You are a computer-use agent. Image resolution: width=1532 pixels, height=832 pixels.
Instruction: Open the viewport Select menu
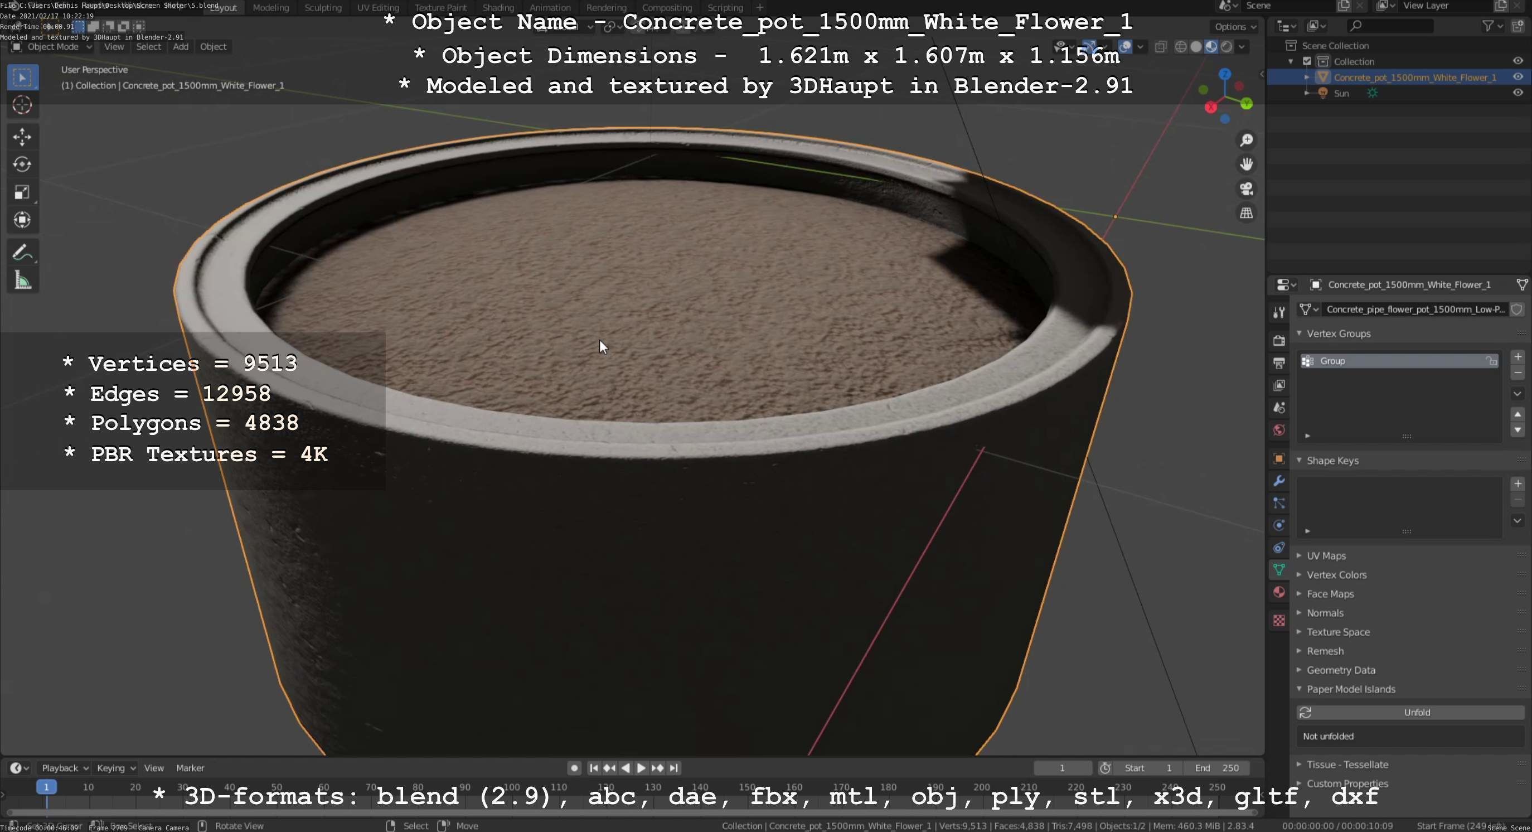(x=149, y=47)
